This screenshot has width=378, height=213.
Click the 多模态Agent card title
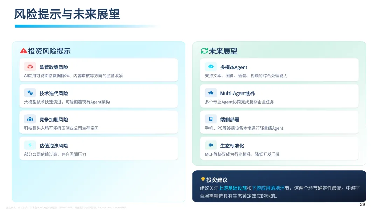click(x=233, y=67)
